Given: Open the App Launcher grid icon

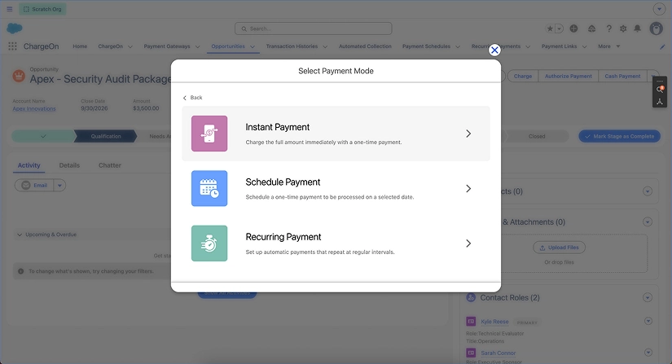Looking at the screenshot, I should click(x=12, y=46).
